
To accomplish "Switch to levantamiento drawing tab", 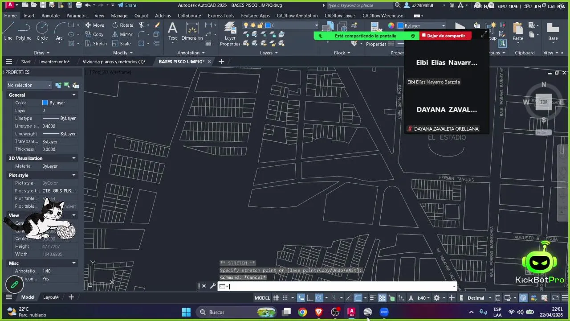I will coord(54,62).
